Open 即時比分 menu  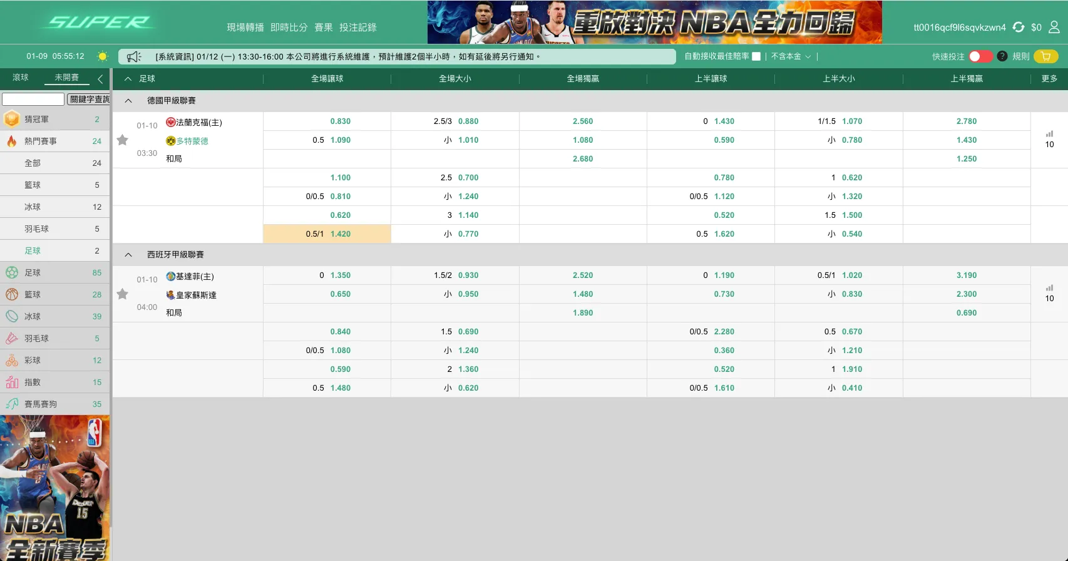[x=289, y=28]
